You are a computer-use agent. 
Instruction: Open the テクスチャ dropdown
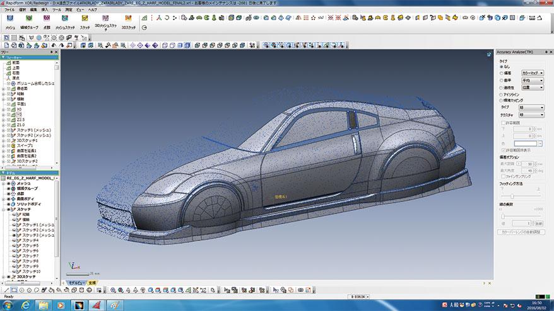point(531,115)
